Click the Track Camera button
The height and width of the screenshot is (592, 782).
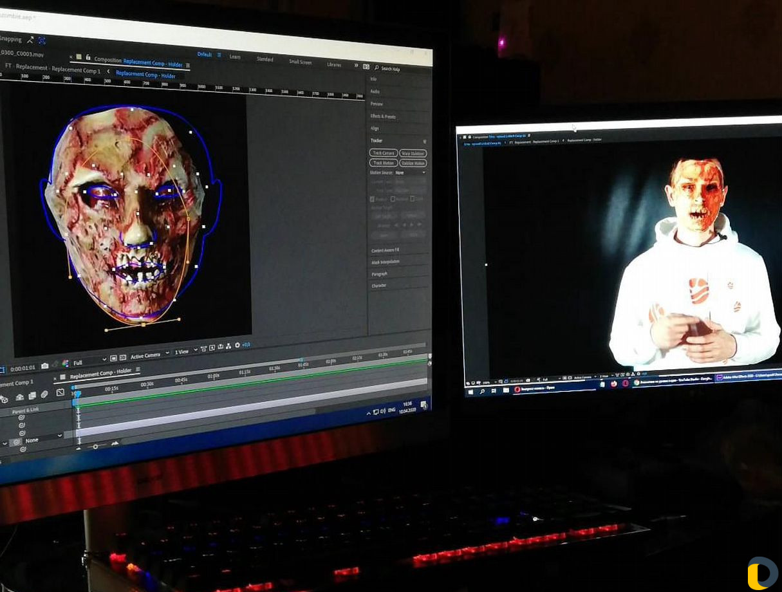(x=384, y=153)
